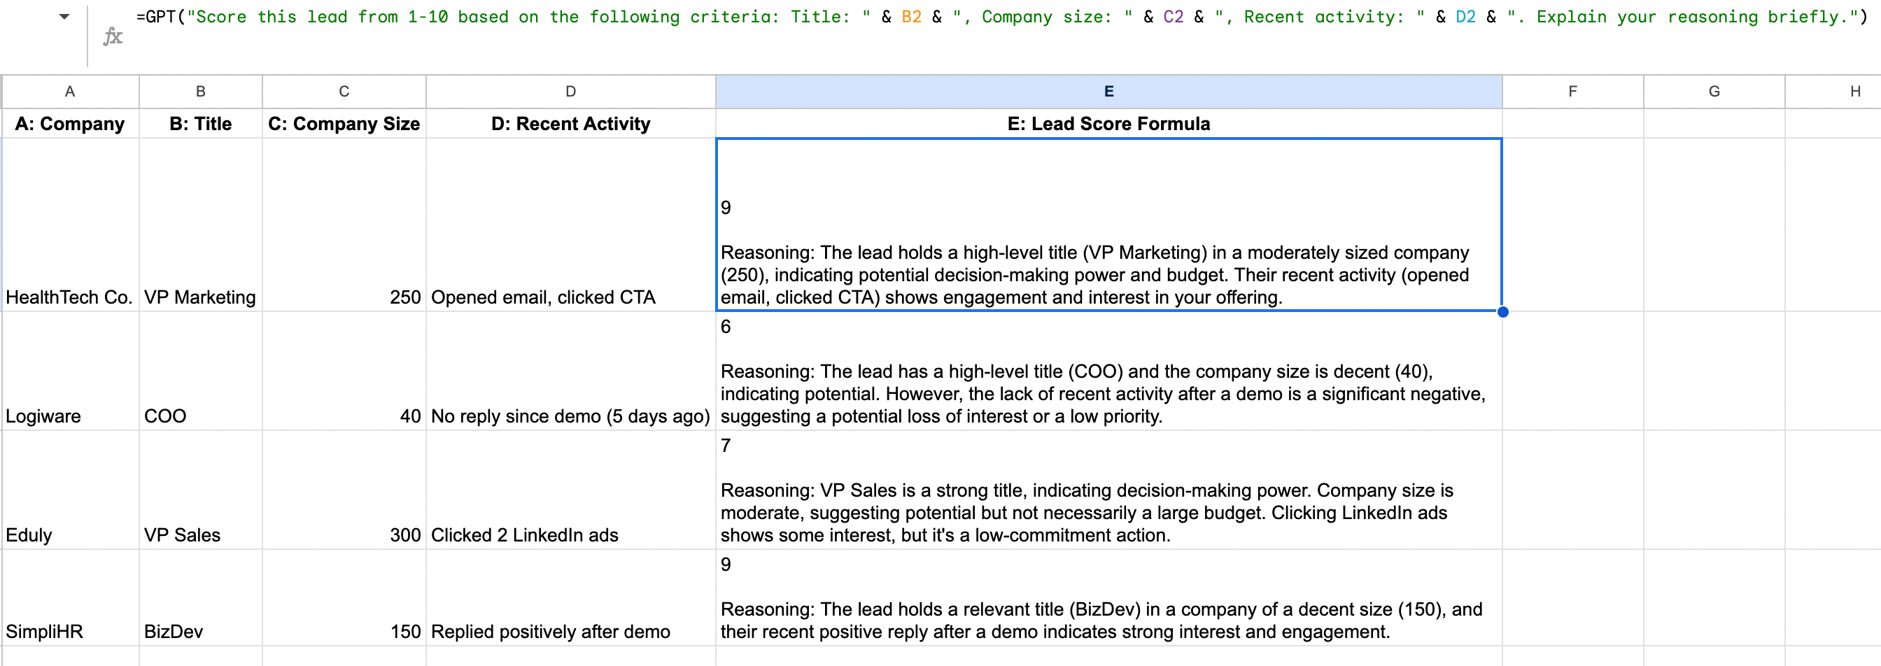Click the blue fill handle dot
The image size is (1881, 666).
point(1502,312)
